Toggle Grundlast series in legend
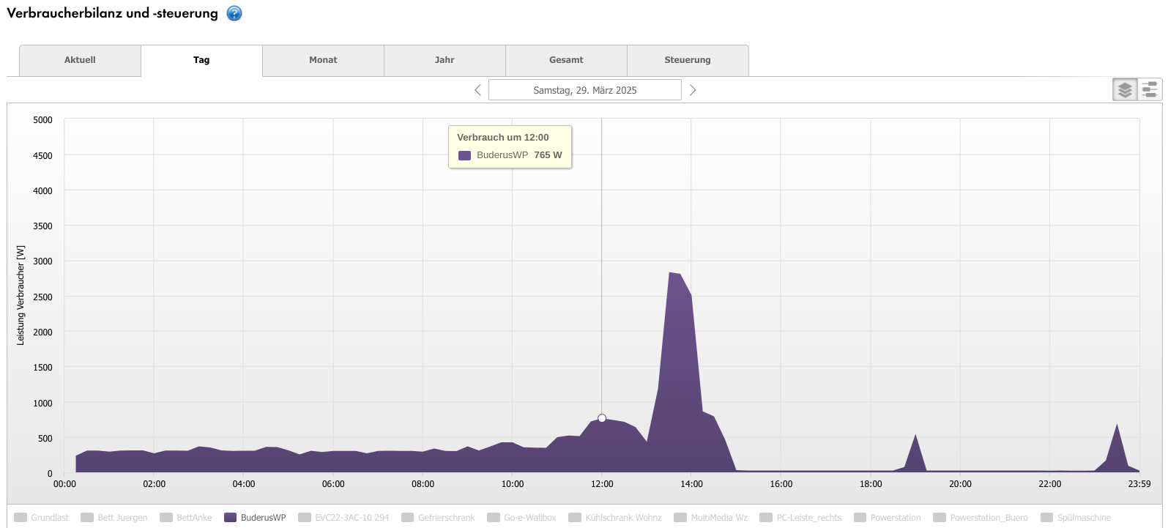The image size is (1168, 528). [42, 518]
